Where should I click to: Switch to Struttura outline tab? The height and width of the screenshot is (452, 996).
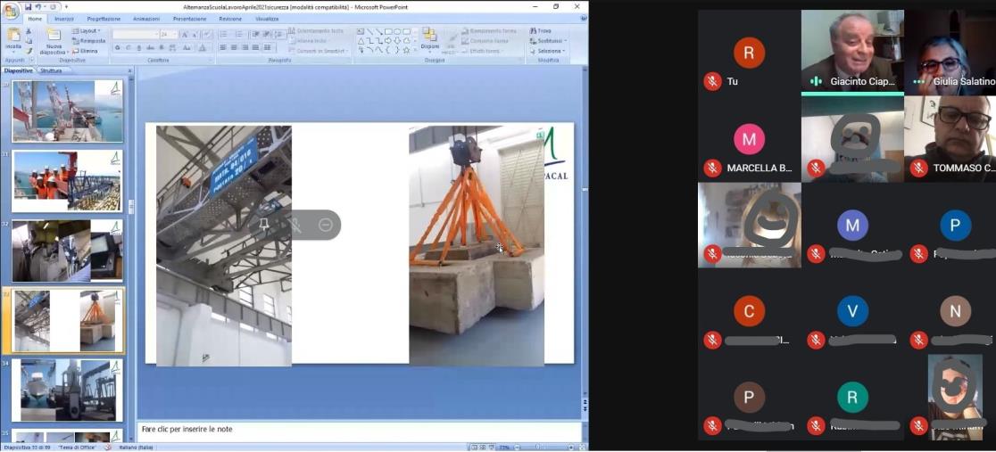pyautogui.click(x=51, y=71)
